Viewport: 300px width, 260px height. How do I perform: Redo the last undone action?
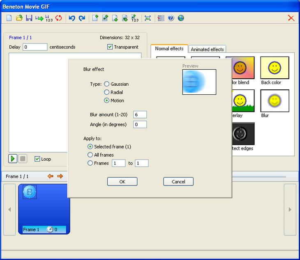click(x=82, y=18)
